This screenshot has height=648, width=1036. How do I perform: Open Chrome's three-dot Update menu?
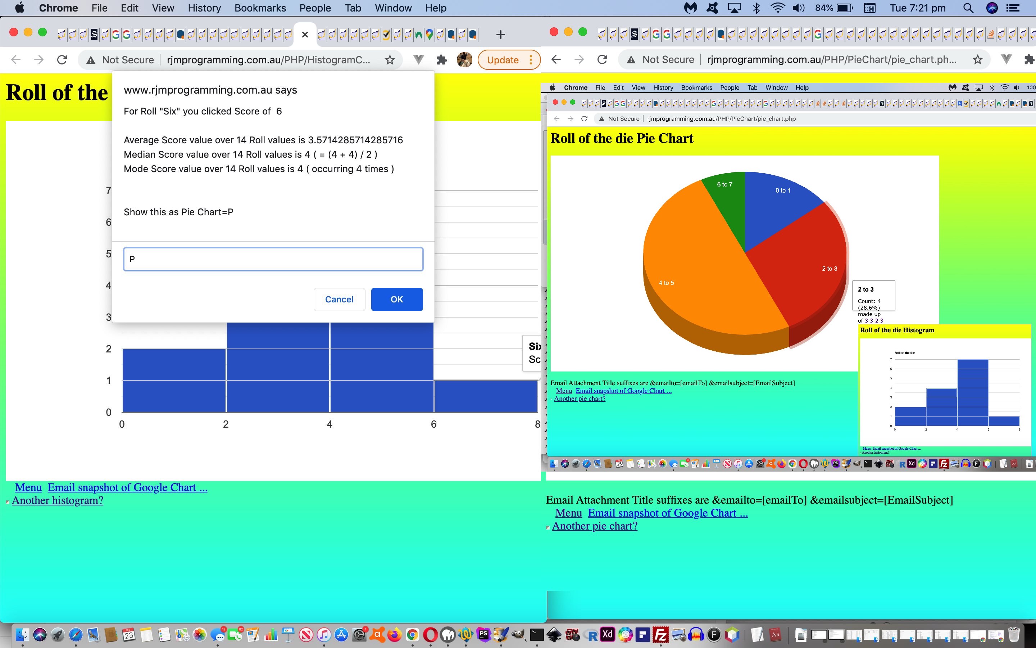(531, 60)
